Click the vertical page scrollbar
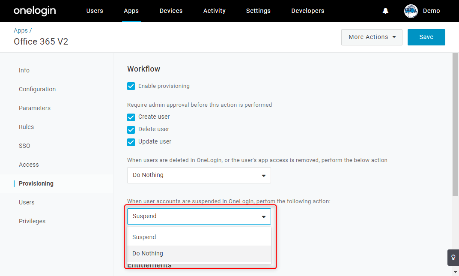This screenshot has width=459, height=276. (455, 124)
